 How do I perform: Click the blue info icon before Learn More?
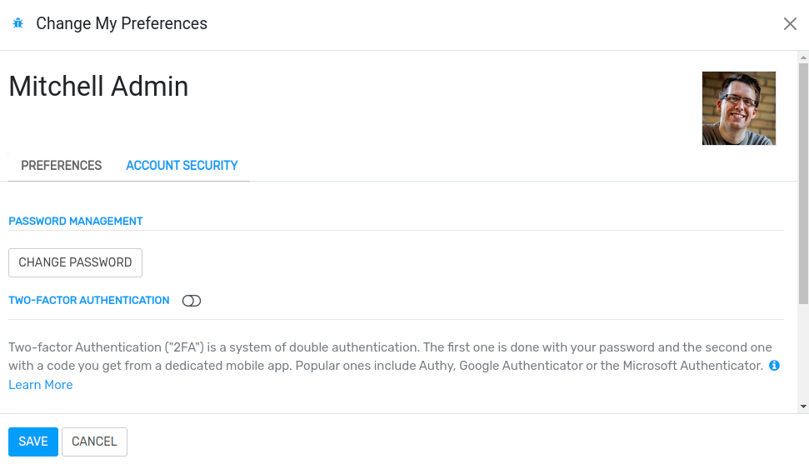point(774,366)
